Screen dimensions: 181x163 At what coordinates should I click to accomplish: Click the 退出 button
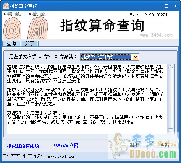(134, 145)
